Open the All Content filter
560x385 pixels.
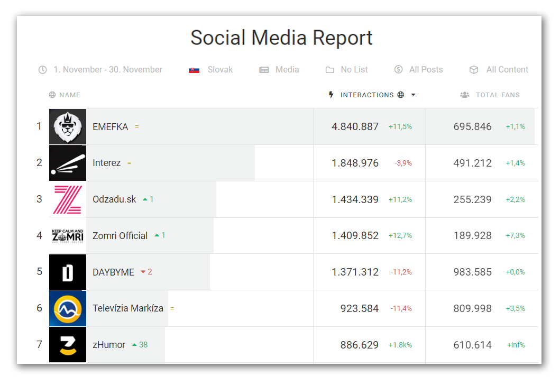click(507, 70)
